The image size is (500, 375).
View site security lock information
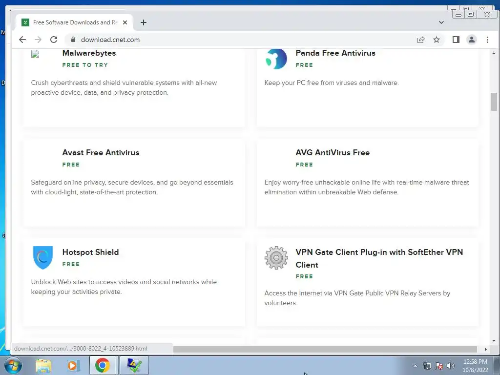pos(73,40)
